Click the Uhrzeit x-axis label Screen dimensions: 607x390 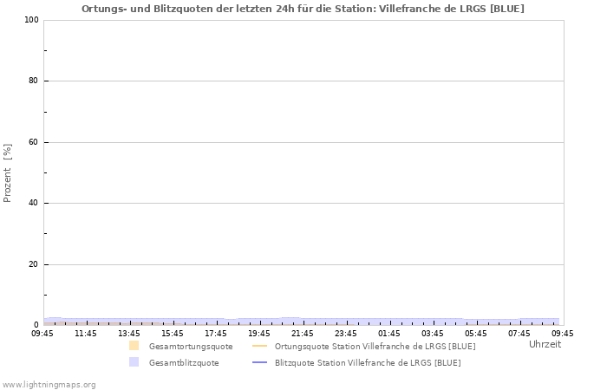pyautogui.click(x=545, y=344)
